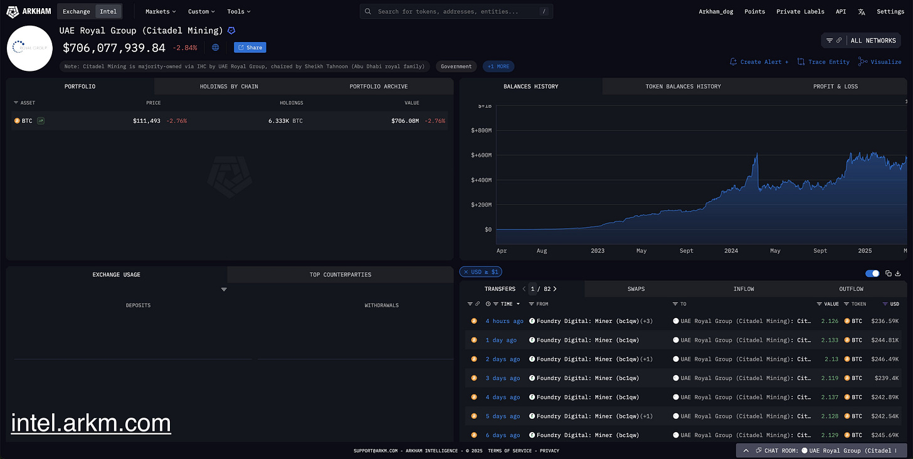Click the previous page arrow in Transfers pager

click(524, 289)
